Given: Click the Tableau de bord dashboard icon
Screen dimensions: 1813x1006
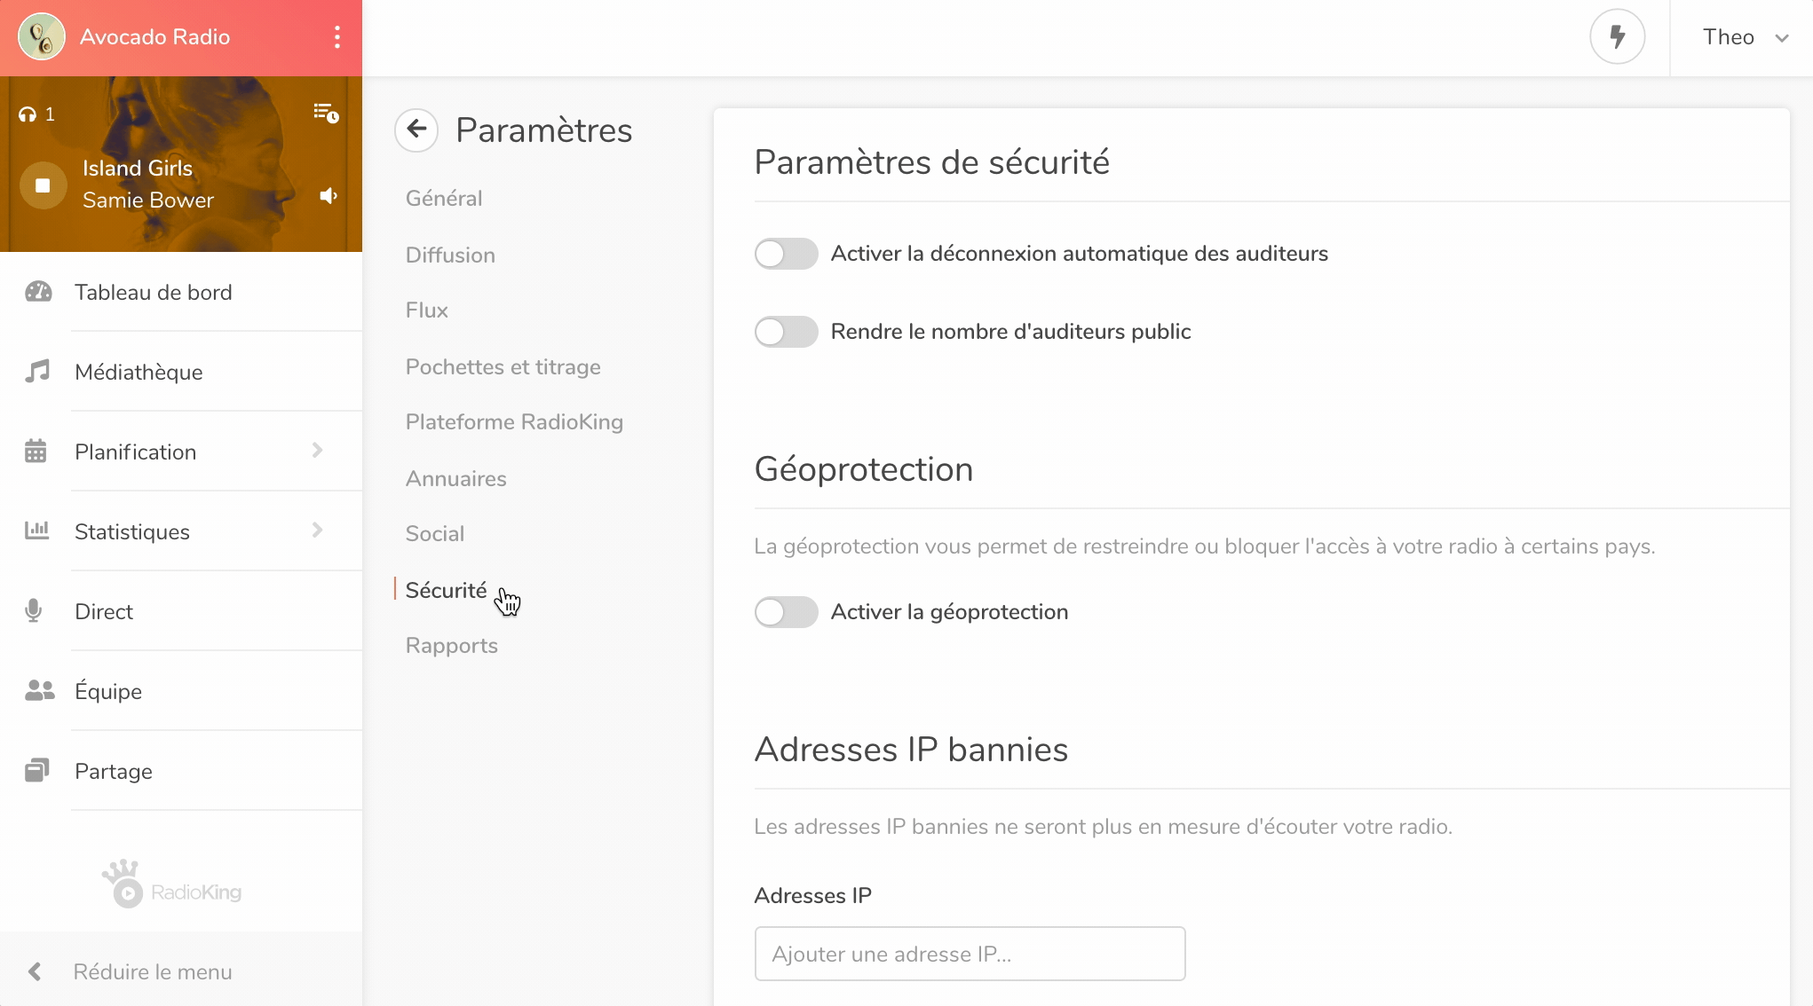Looking at the screenshot, I should [x=37, y=291].
